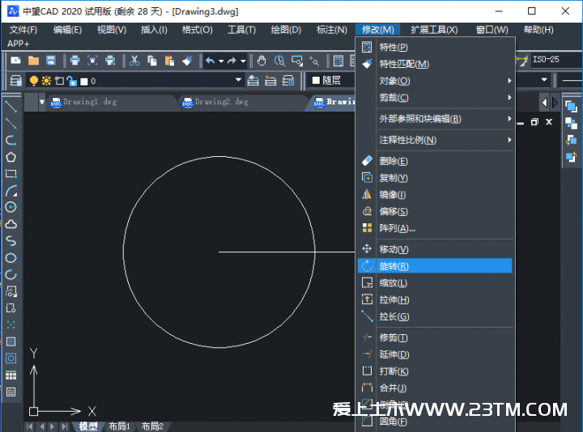Select the Line tool in left toolbar
The width and height of the screenshot is (583, 432).
(11, 107)
